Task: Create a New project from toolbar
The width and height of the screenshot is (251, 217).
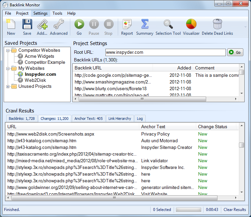Action: (11, 27)
